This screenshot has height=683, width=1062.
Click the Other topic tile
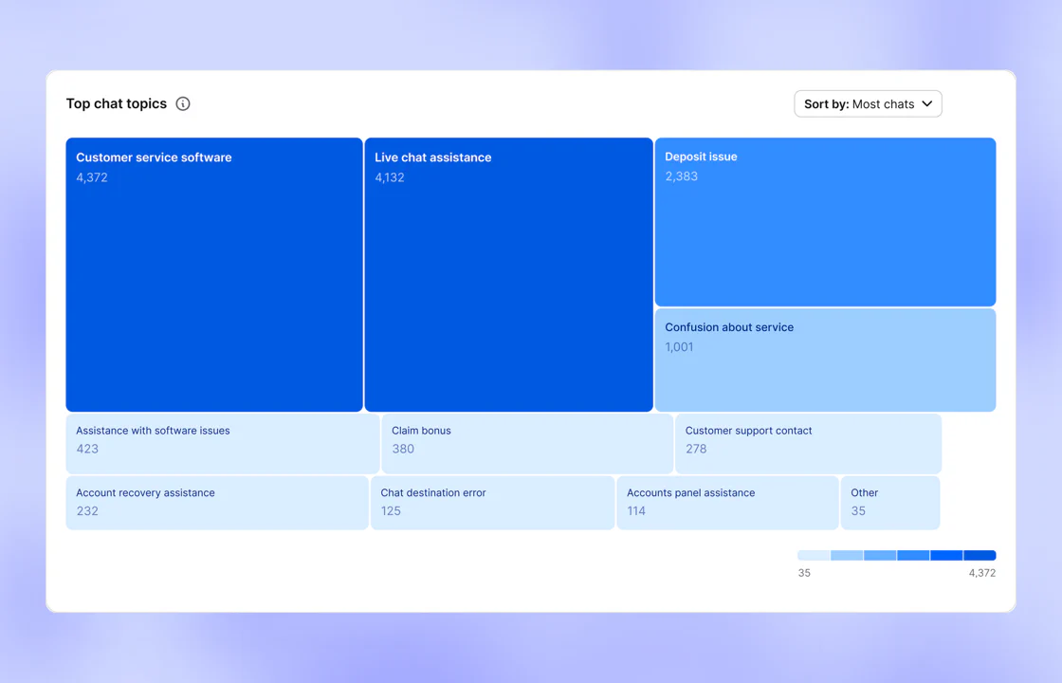890,502
